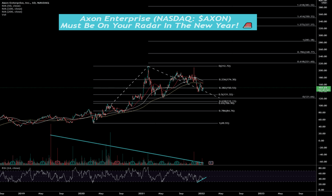Select the MA (50, close) indicator legend
The width and height of the screenshot is (332, 196).
(11, 6)
